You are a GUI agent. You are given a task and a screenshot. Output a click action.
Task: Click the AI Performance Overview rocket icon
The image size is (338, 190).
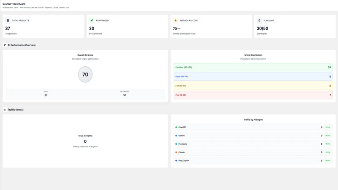[5, 45]
